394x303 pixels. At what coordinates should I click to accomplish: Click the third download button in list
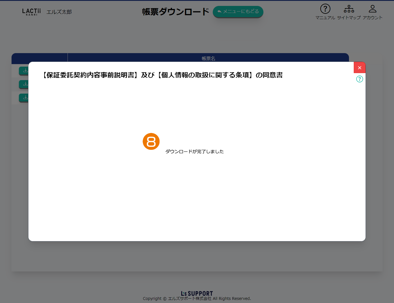coord(24,97)
